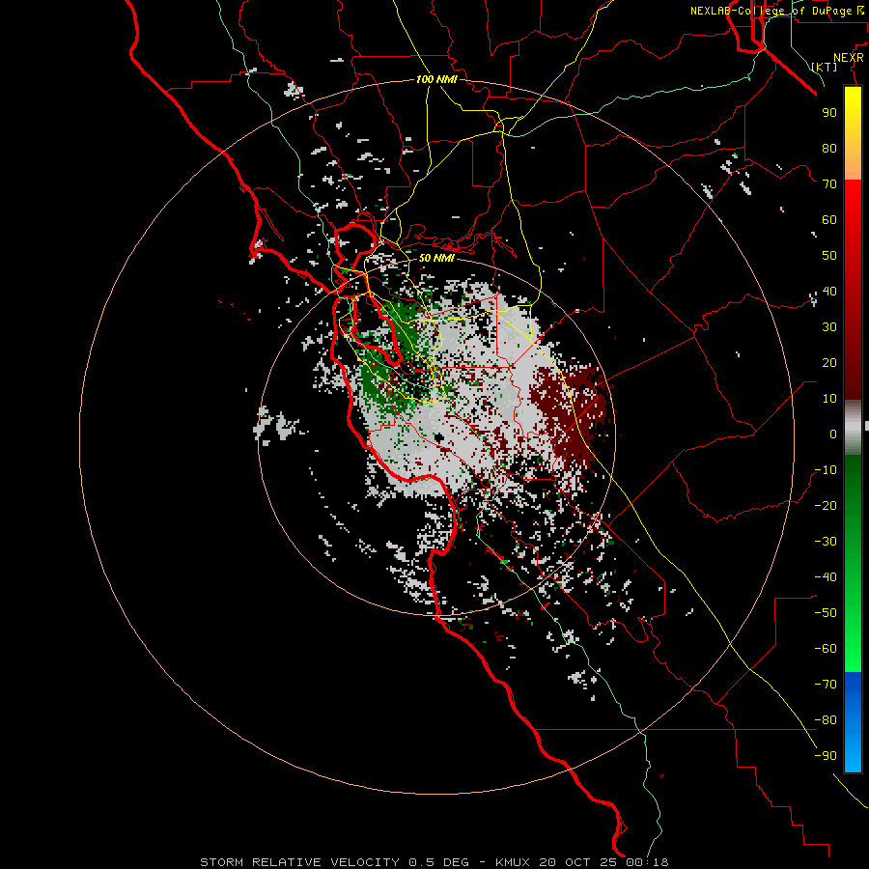Click the positive 80 value on the scale
Image resolution: width=869 pixels, height=869 pixels.
point(829,148)
